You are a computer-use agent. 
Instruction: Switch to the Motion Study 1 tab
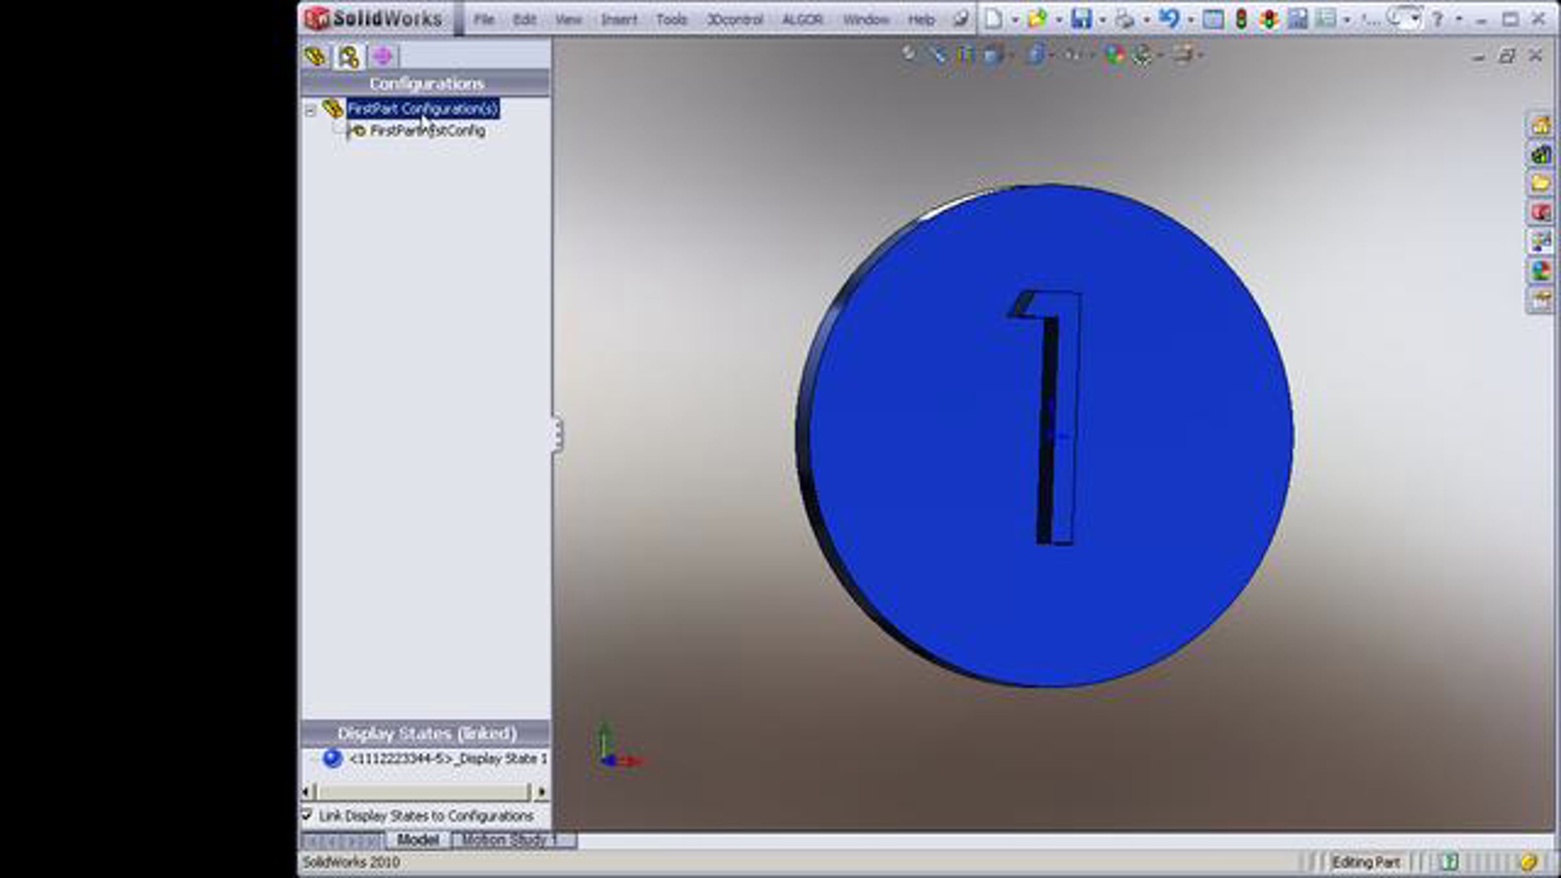[x=510, y=840]
